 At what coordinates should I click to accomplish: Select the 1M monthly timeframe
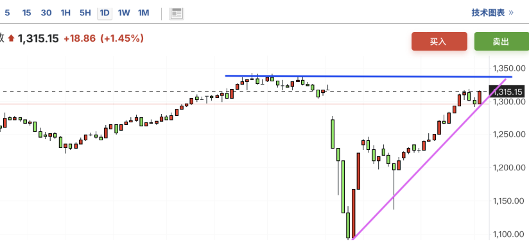[143, 13]
